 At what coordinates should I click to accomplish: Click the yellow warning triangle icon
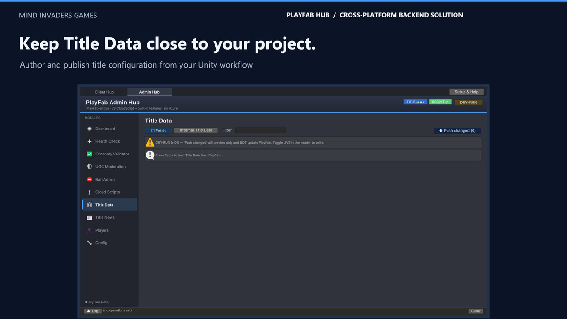pos(150,142)
